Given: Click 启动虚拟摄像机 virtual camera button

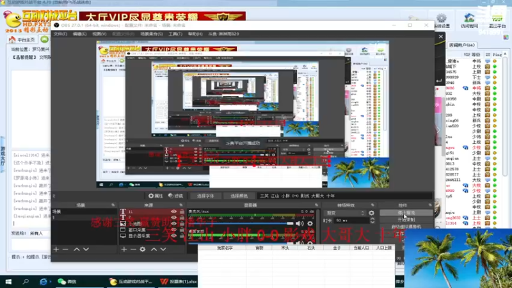Looking at the screenshot, I should click(x=406, y=227).
